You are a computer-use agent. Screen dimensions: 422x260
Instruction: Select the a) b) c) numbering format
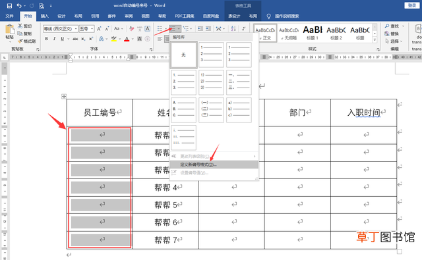pos(239,110)
